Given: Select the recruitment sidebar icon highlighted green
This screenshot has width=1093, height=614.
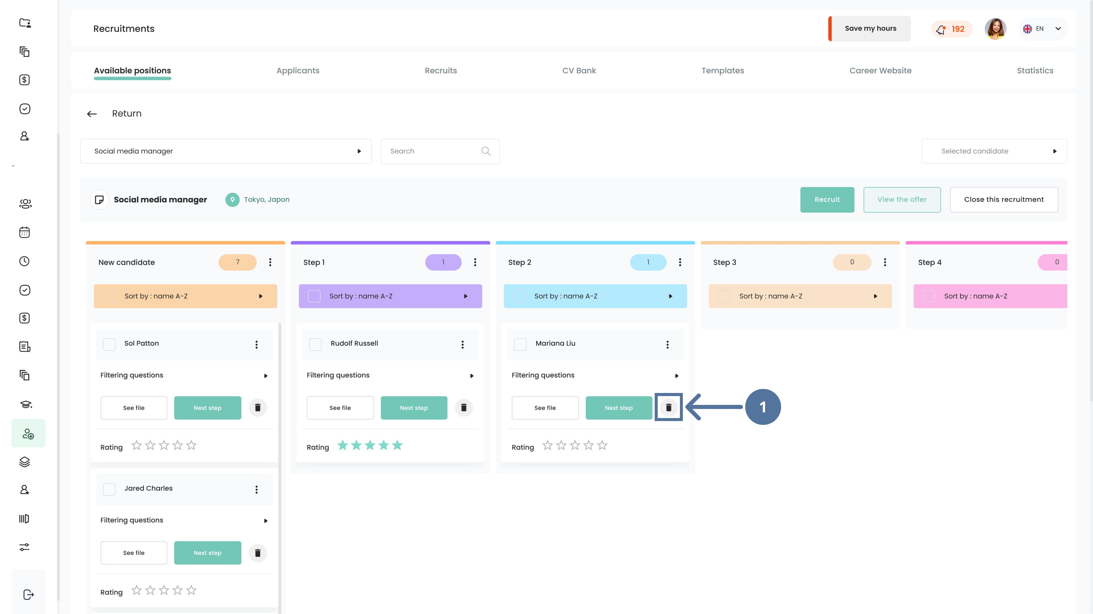Looking at the screenshot, I should pos(28,434).
